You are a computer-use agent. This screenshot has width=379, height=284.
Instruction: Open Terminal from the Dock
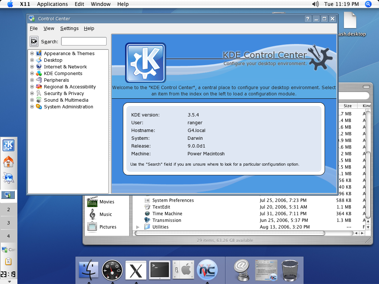160,270
